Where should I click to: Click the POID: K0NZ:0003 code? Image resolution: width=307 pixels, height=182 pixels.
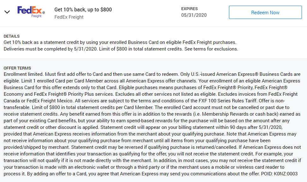279,174
